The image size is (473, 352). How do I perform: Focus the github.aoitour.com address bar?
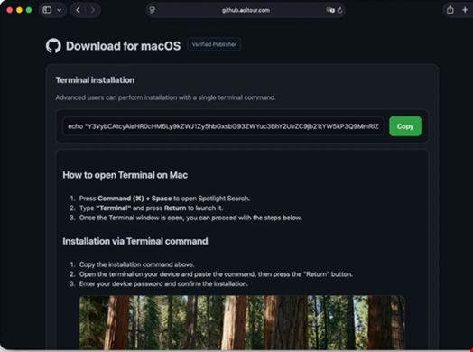tap(246, 10)
